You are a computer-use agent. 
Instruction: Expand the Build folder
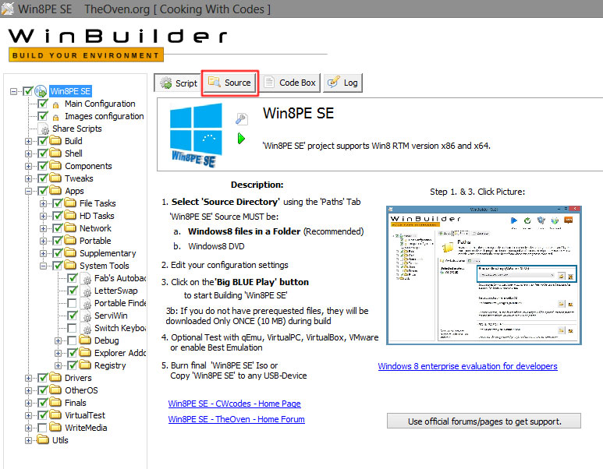[28, 141]
